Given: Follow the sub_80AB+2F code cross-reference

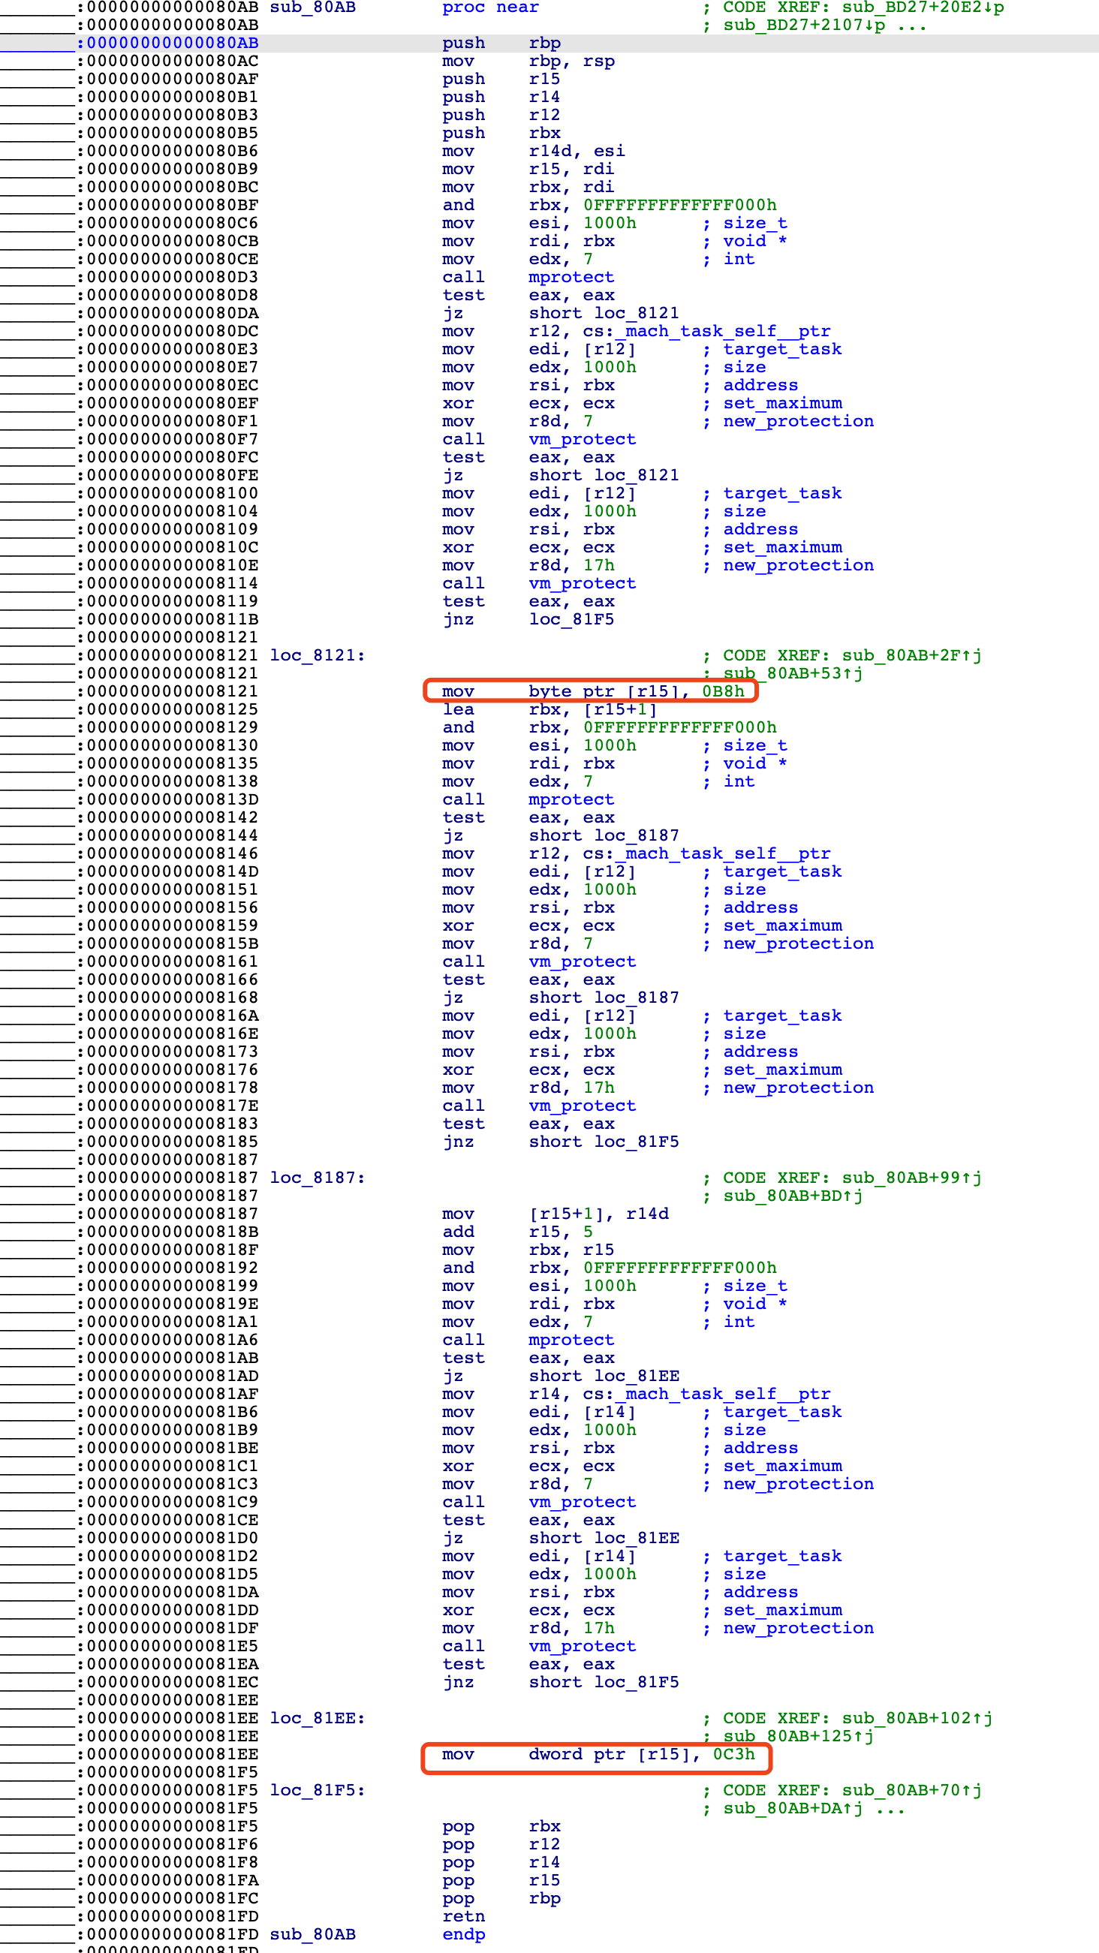Looking at the screenshot, I should 911,656.
